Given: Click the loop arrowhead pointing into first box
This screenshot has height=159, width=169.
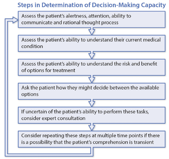Looking at the screenshot, I should tap(15, 20).
